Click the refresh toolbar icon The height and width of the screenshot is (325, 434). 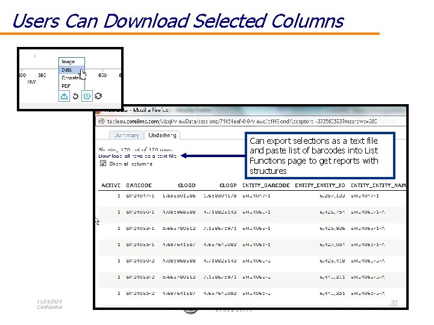click(x=98, y=96)
